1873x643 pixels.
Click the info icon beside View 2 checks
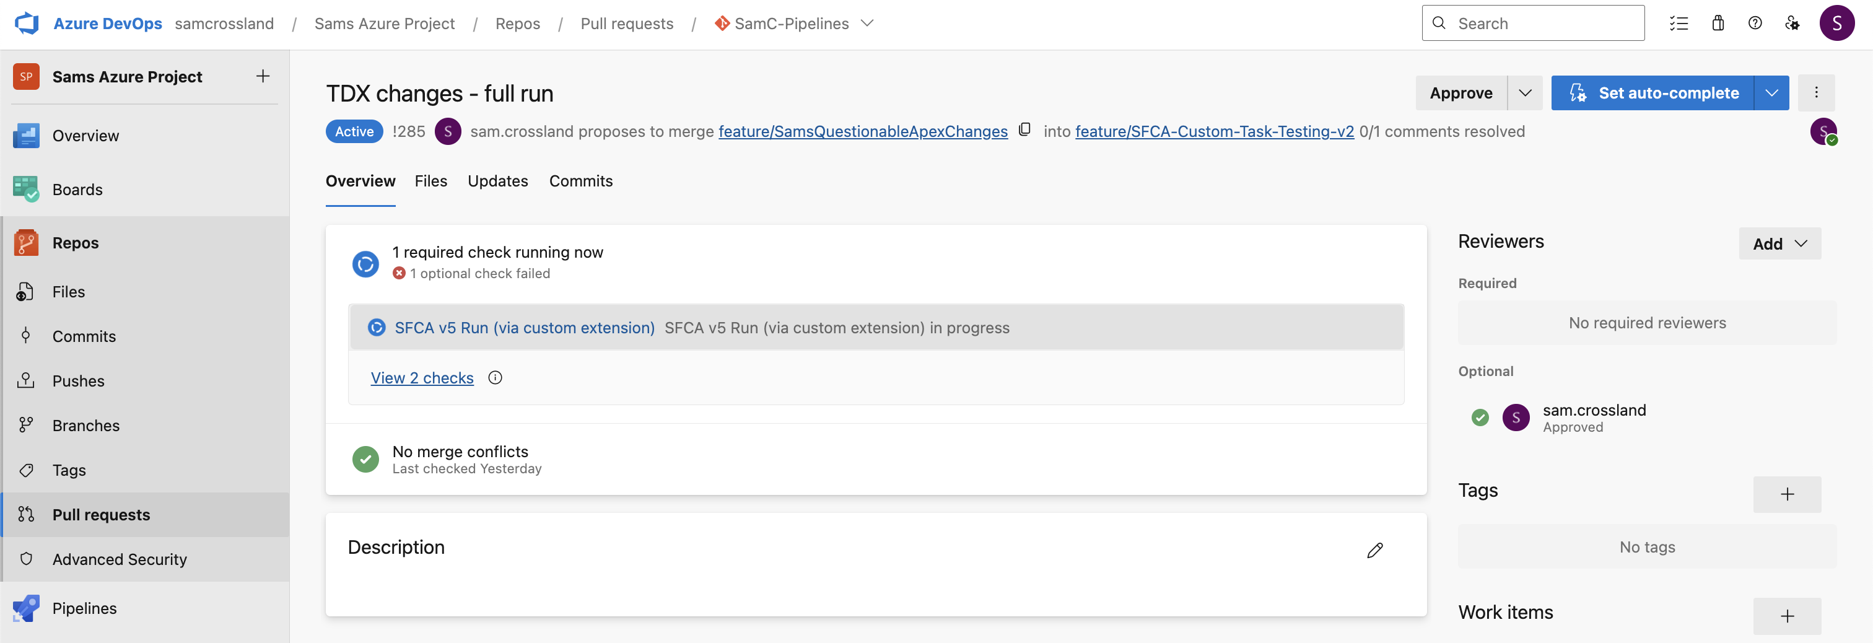495,377
